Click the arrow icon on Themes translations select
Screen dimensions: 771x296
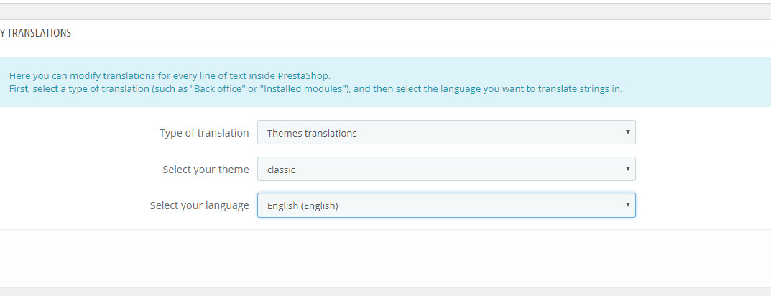pos(627,132)
